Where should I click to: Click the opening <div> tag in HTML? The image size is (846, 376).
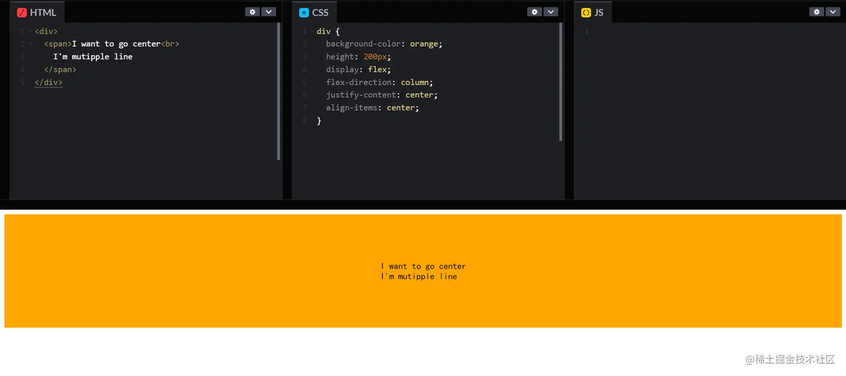pos(46,31)
